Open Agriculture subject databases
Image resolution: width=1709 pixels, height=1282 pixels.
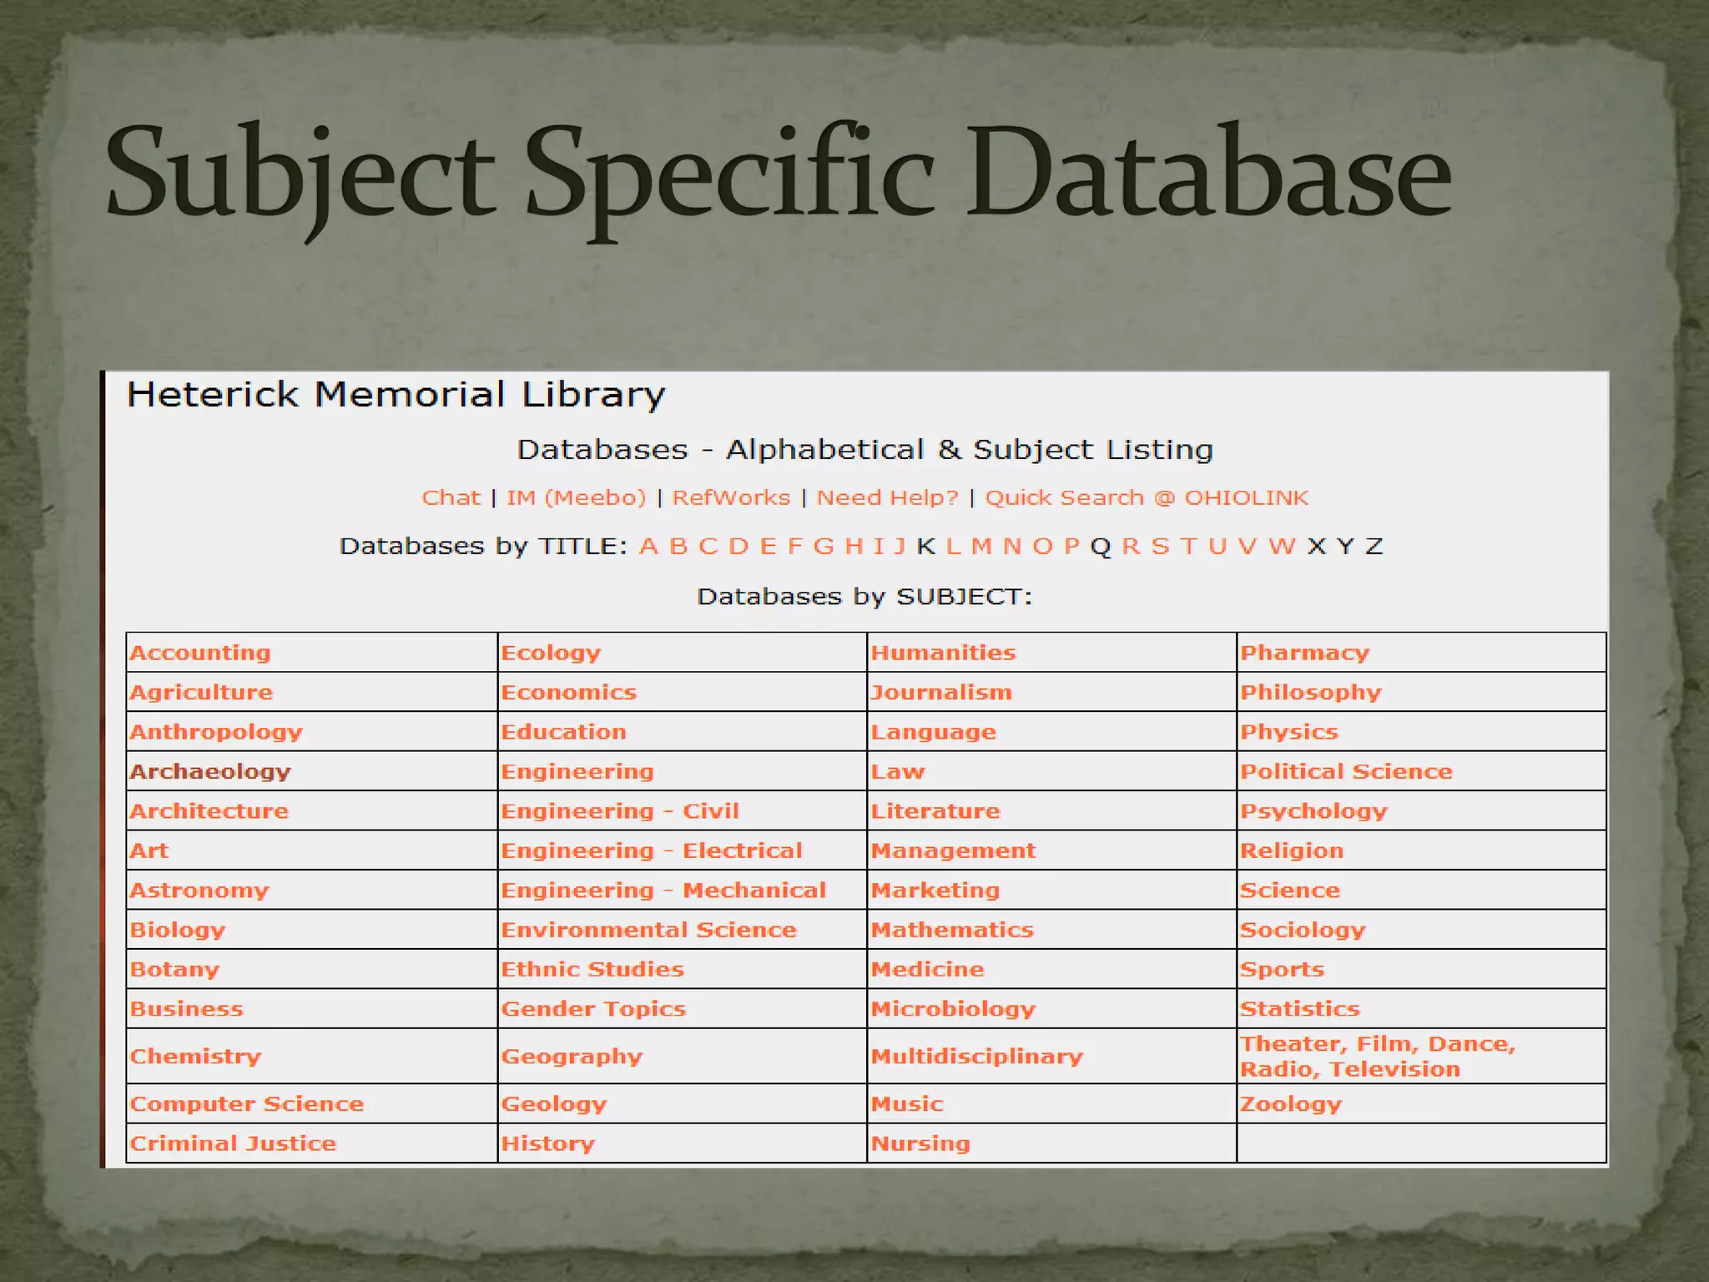(x=201, y=693)
